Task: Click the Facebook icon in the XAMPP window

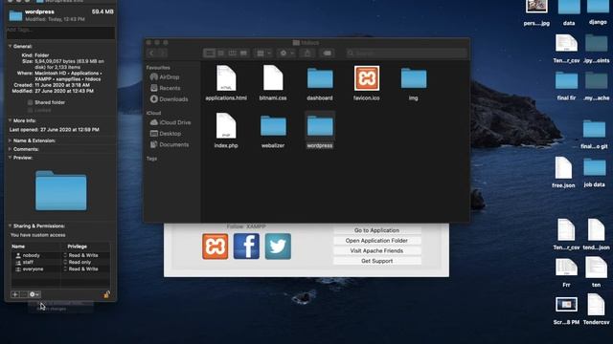Action: tap(246, 247)
